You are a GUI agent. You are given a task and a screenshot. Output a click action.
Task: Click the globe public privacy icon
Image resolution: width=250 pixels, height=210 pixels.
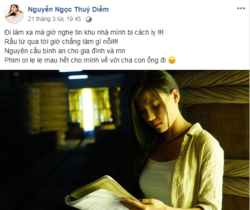point(89,20)
